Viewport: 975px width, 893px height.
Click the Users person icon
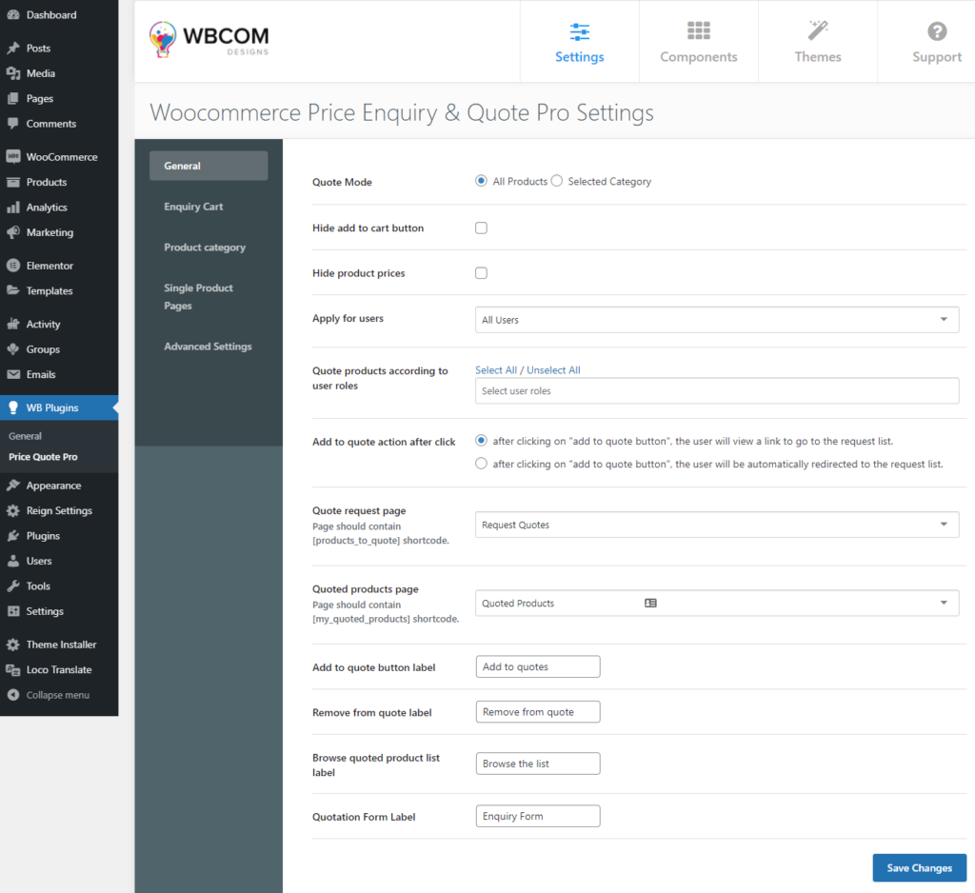tap(13, 561)
